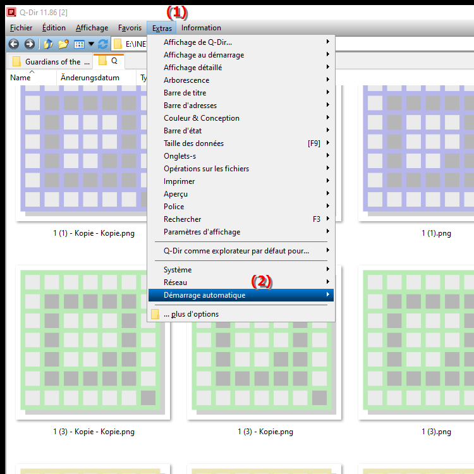The width and height of the screenshot is (474, 474).
Task: Go back with the left arrow icon
Action: (14, 44)
